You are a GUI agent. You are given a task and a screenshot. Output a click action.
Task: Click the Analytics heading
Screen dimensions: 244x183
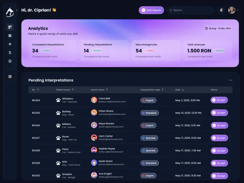point(38,29)
